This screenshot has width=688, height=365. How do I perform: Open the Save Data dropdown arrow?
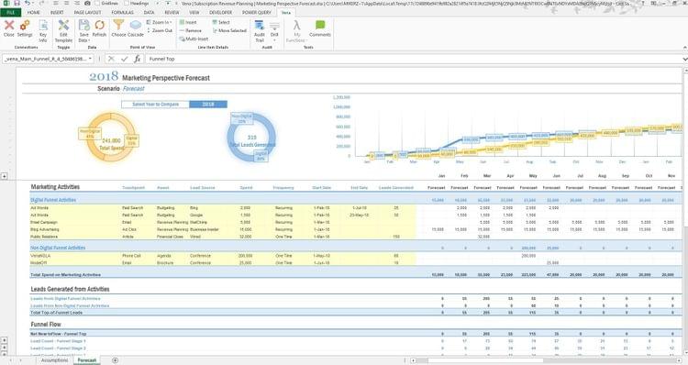click(89, 40)
